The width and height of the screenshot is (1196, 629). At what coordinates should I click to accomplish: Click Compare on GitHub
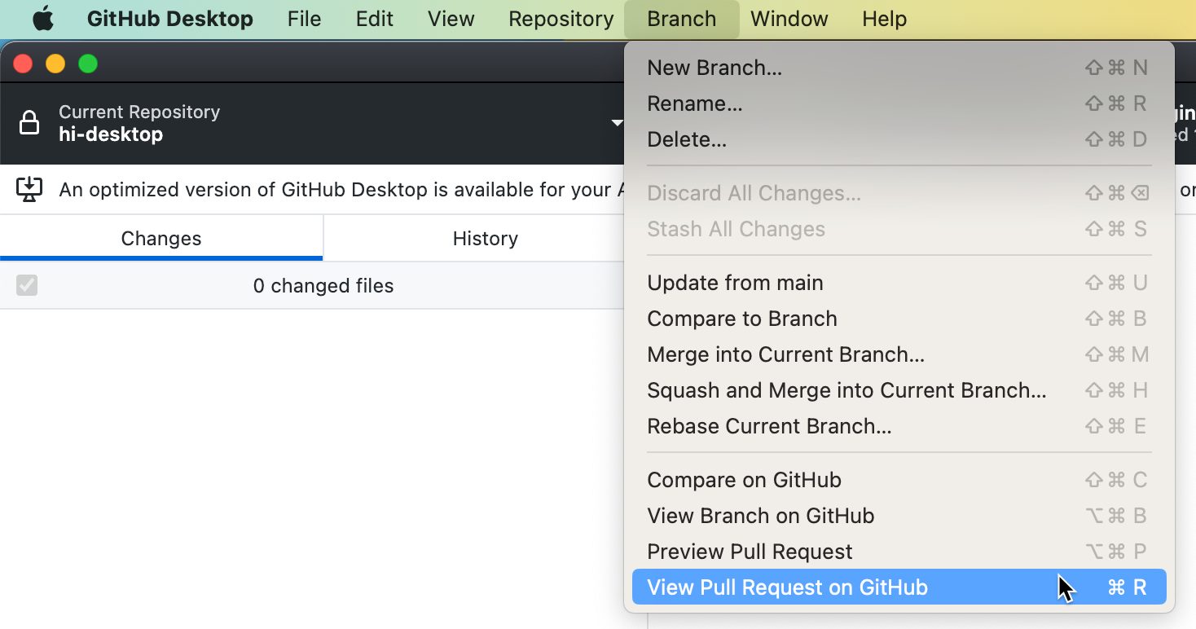point(744,480)
